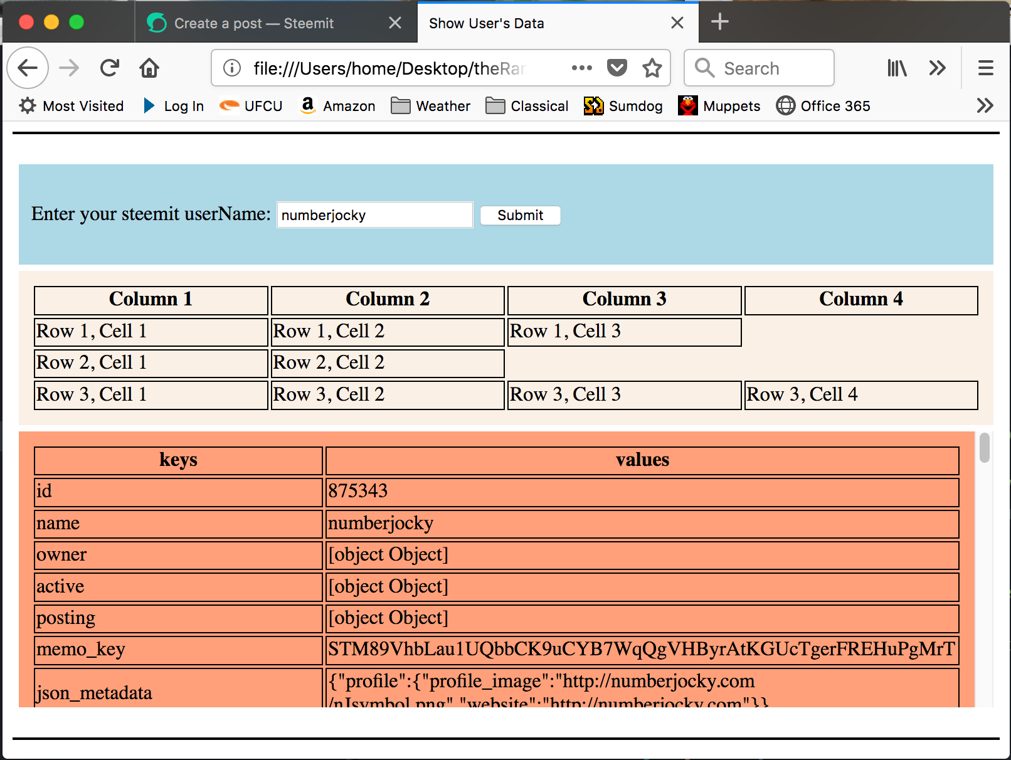Submit the steemit username

point(521,215)
